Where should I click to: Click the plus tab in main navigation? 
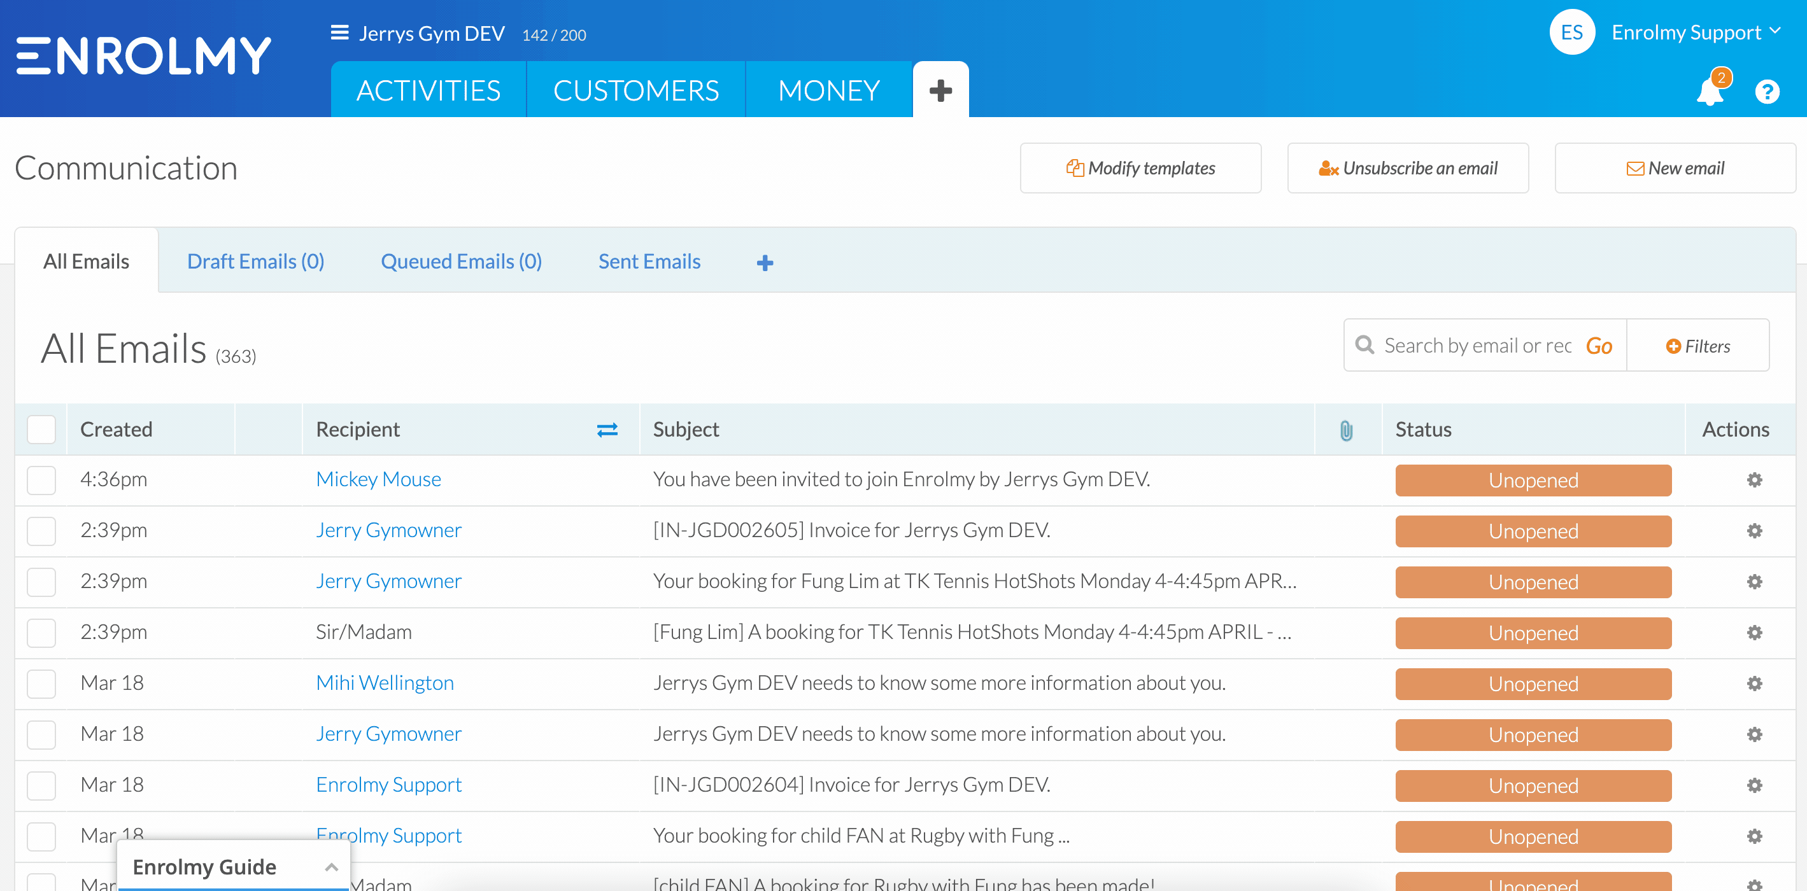940,90
